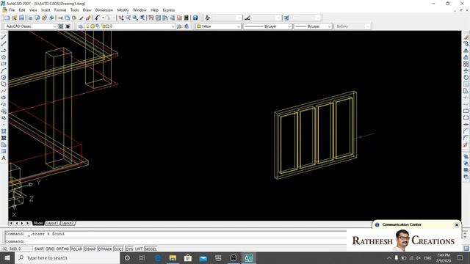The image size is (470, 264).
Task: Open the Draw menu
Action: click(87, 10)
